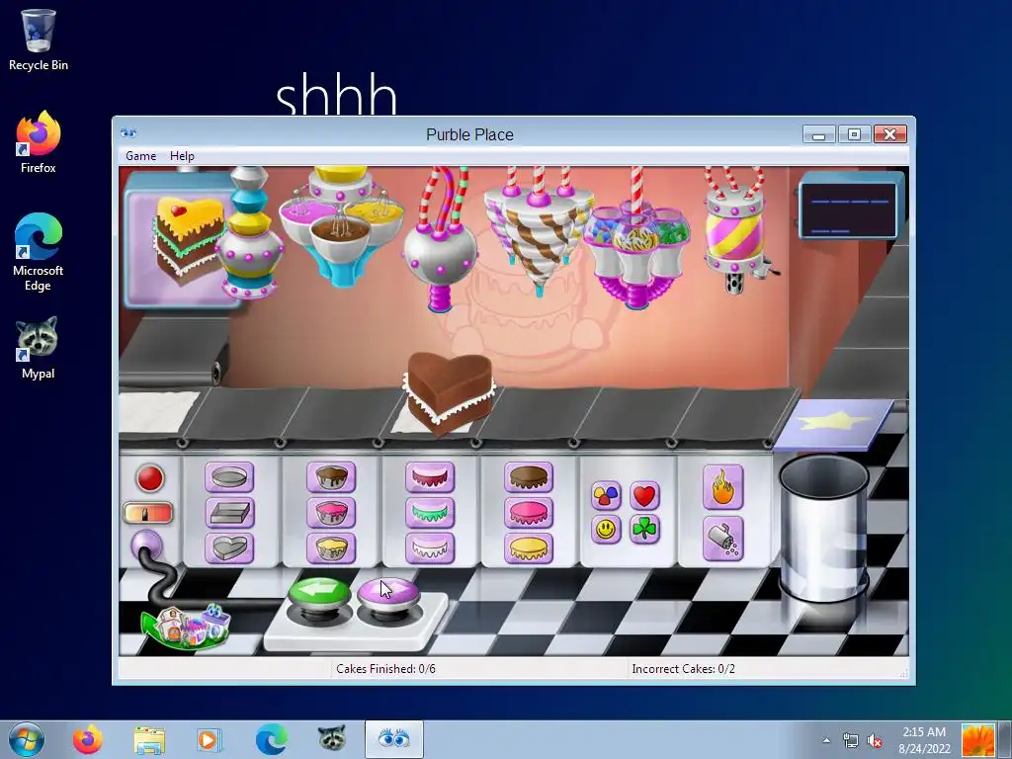
Task: Select the Microsoft Edge desktop shortcut
Action: (x=39, y=252)
